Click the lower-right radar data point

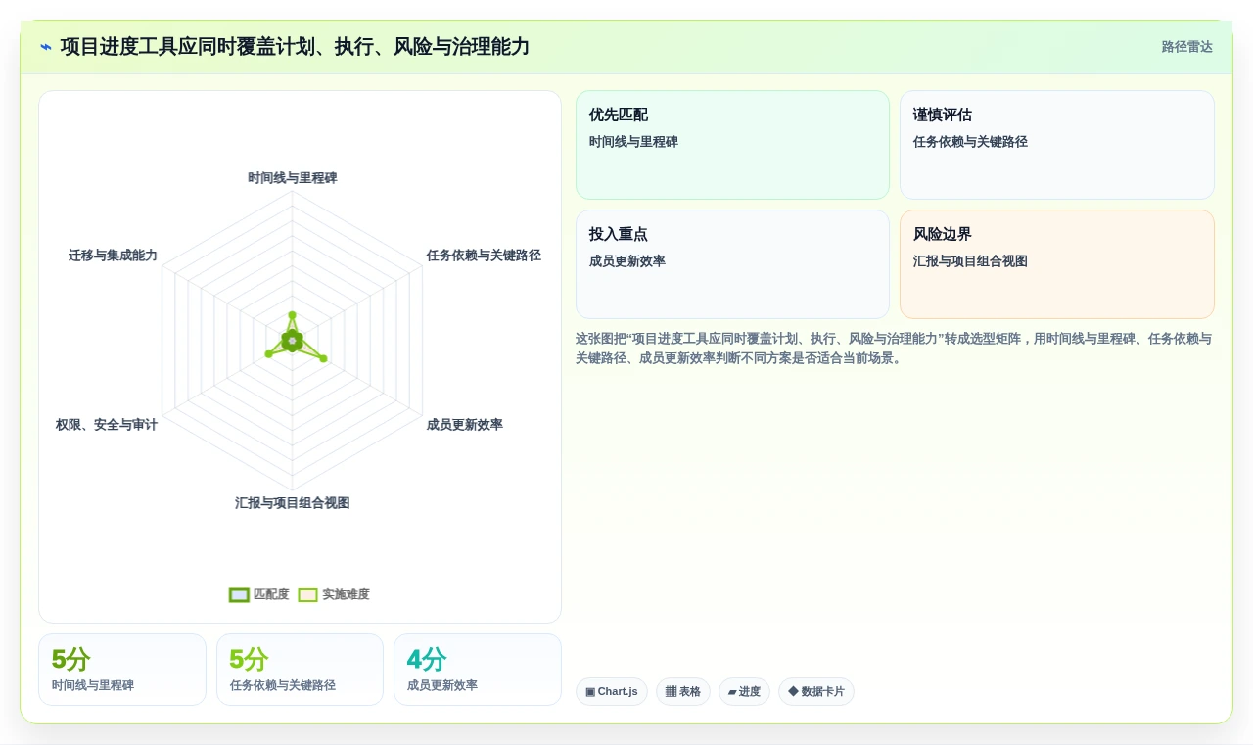pos(323,358)
